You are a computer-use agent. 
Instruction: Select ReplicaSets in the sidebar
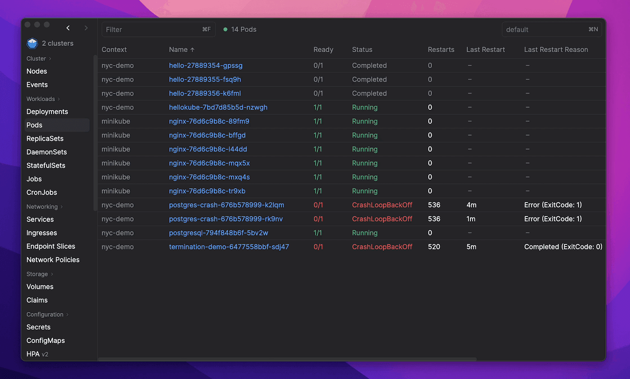(x=45, y=138)
